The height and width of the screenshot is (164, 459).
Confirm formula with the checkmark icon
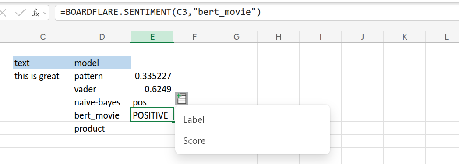pyautogui.click(x=20, y=13)
